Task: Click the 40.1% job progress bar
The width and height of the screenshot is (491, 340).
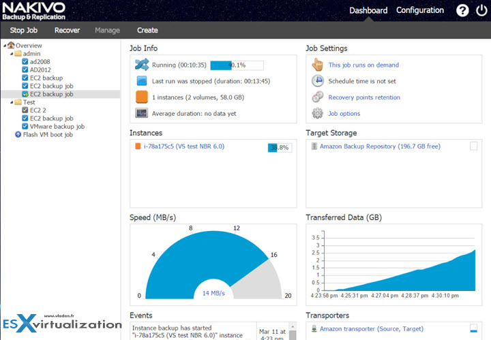Action: [x=237, y=65]
